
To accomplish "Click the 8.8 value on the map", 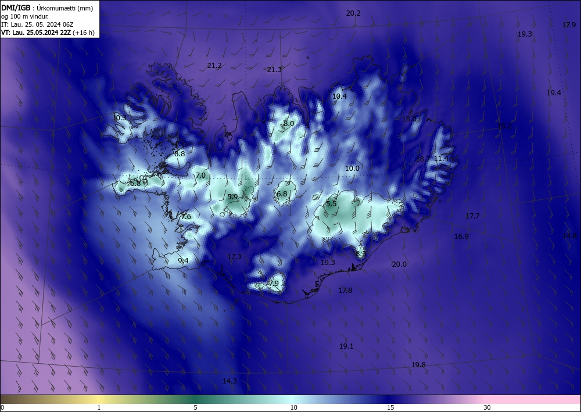I will 180,154.
